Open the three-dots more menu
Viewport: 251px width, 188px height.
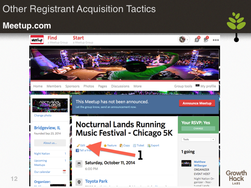pyautogui.click(x=215, y=40)
